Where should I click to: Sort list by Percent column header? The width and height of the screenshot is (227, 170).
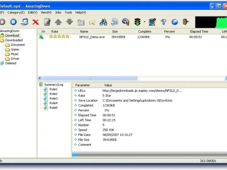169,31
